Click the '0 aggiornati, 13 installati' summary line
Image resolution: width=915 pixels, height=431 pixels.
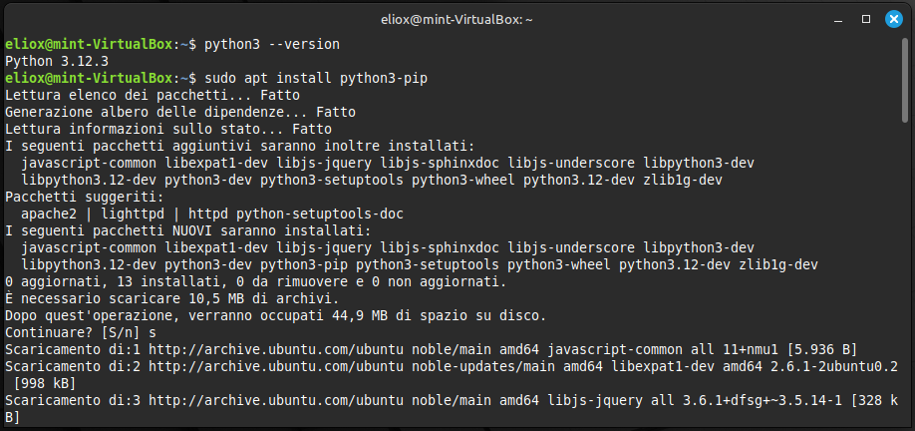(x=249, y=281)
